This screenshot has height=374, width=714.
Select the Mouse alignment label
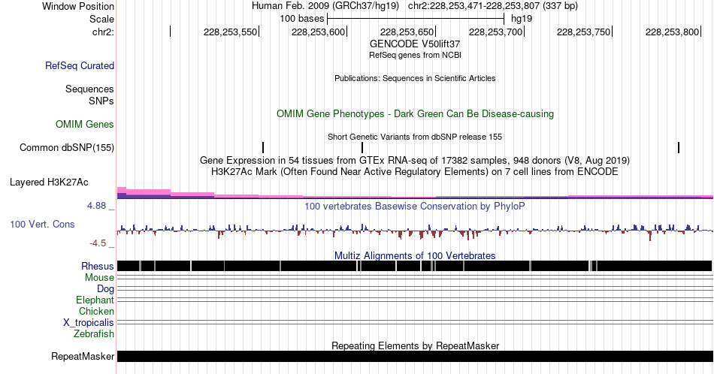coord(99,278)
